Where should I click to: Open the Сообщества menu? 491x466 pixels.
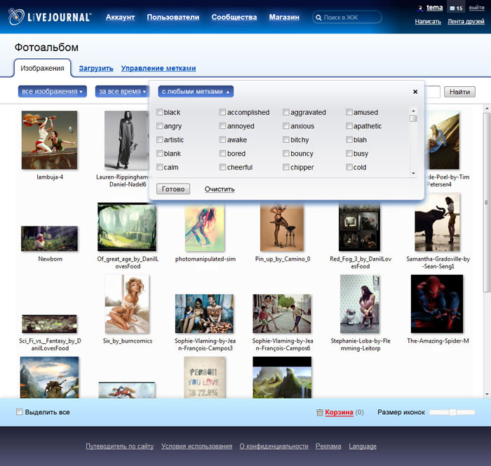[x=234, y=17]
